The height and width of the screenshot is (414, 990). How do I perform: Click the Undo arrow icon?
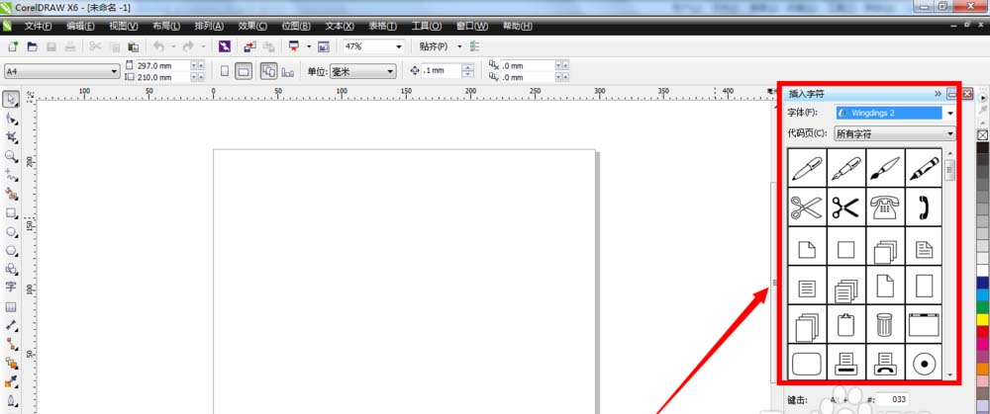(x=157, y=46)
